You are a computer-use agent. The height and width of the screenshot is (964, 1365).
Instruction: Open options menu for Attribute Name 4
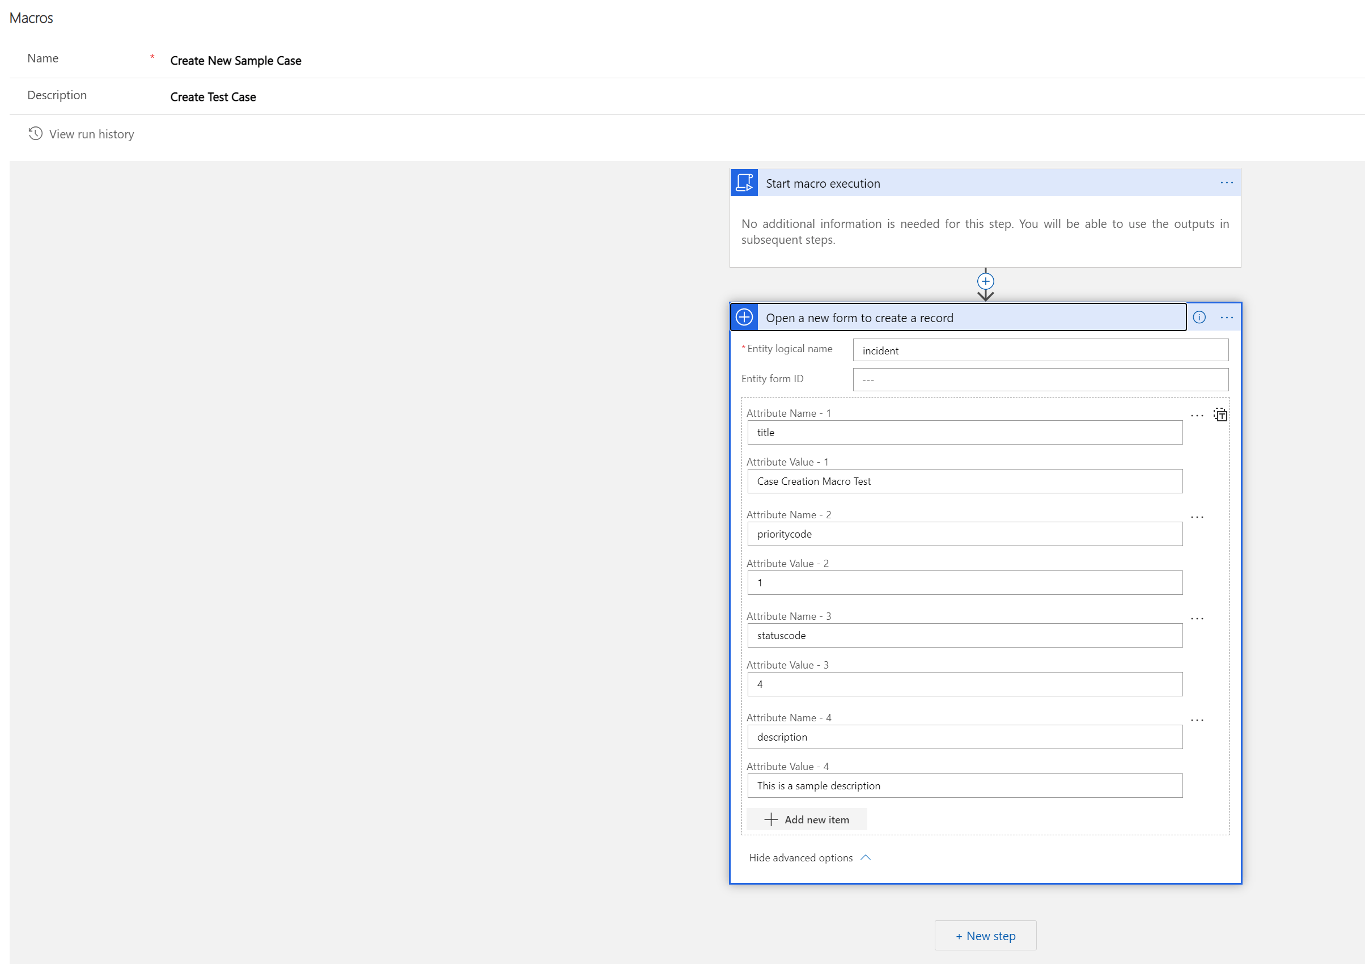[x=1197, y=720]
